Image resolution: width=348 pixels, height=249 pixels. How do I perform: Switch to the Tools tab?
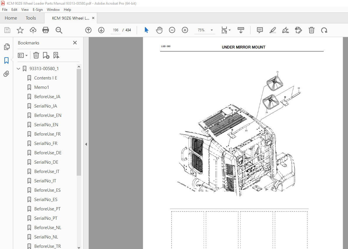[x=31, y=18]
